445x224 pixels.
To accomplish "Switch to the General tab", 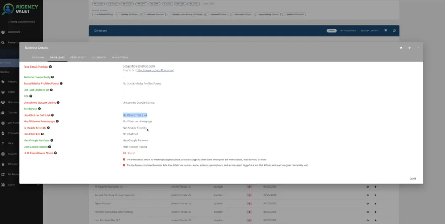I will (38, 57).
